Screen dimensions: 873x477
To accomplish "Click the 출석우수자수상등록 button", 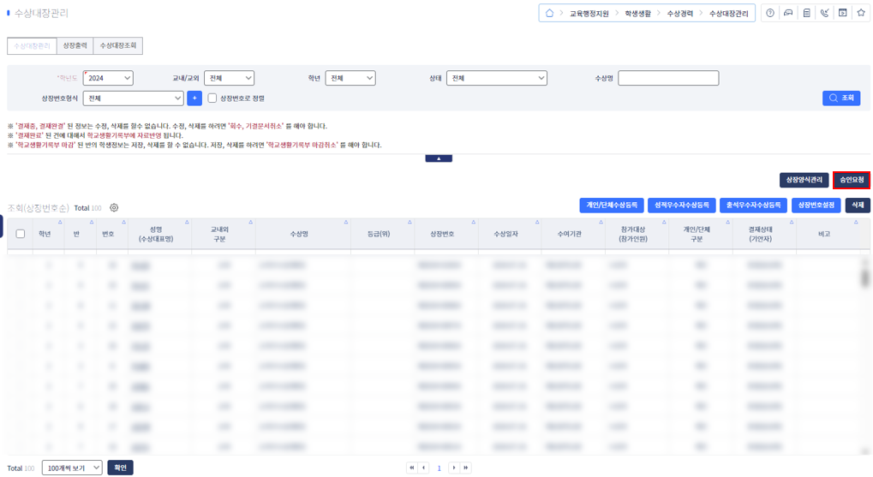I will point(754,205).
